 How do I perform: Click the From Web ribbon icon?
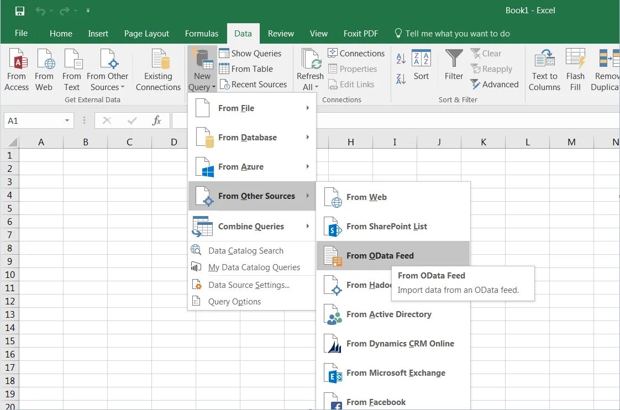pyautogui.click(x=44, y=70)
